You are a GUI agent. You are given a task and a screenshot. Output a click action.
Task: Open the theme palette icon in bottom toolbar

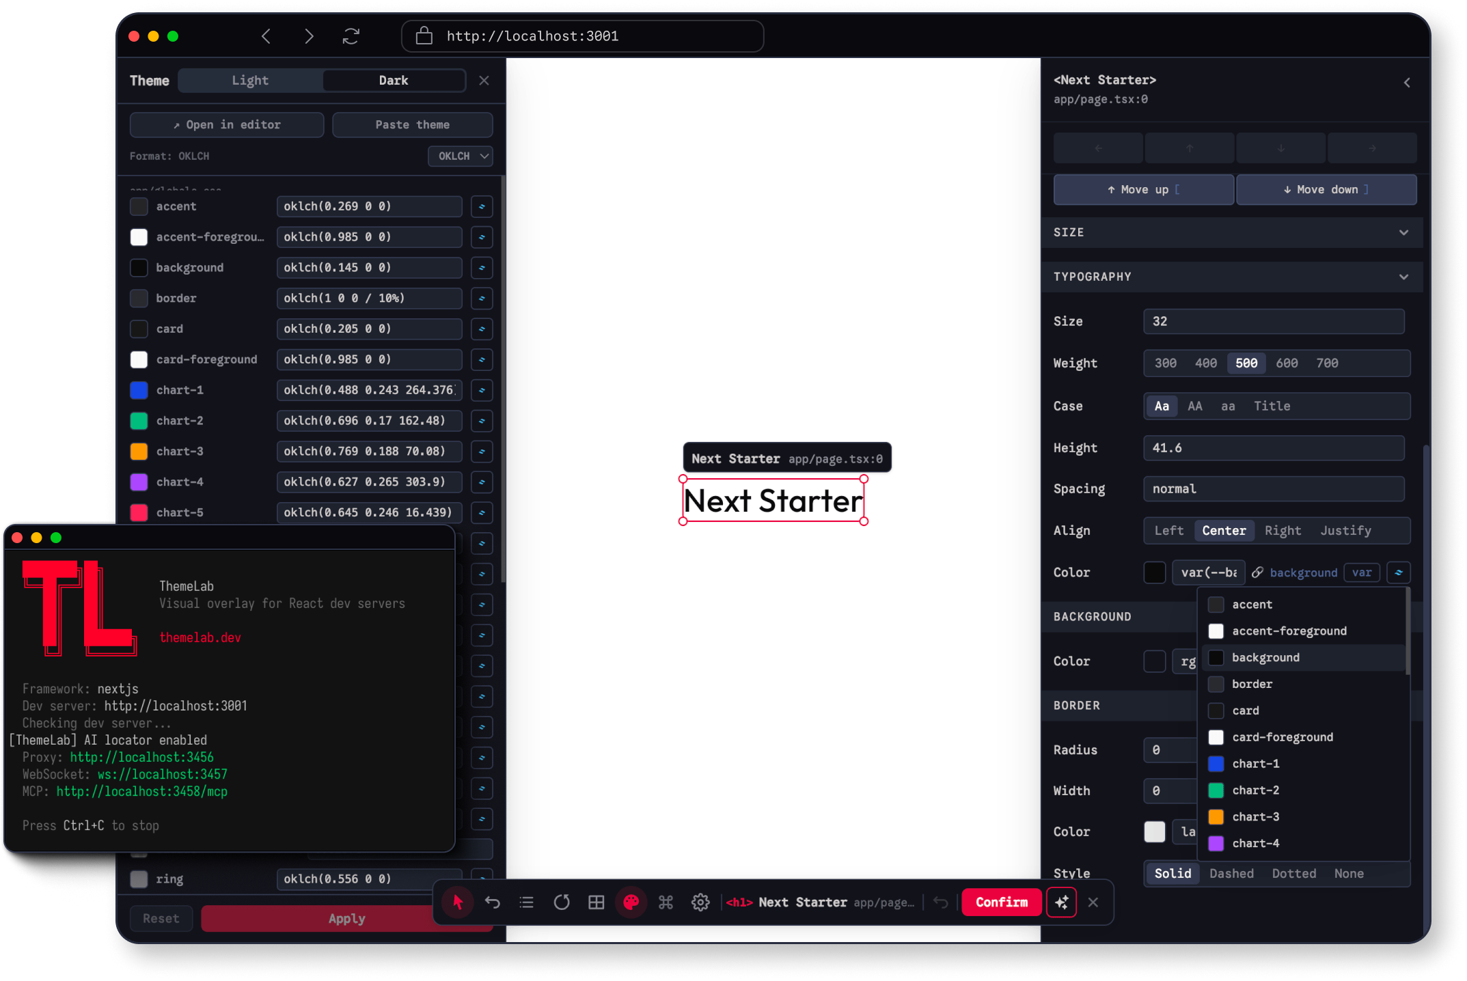pyautogui.click(x=631, y=902)
